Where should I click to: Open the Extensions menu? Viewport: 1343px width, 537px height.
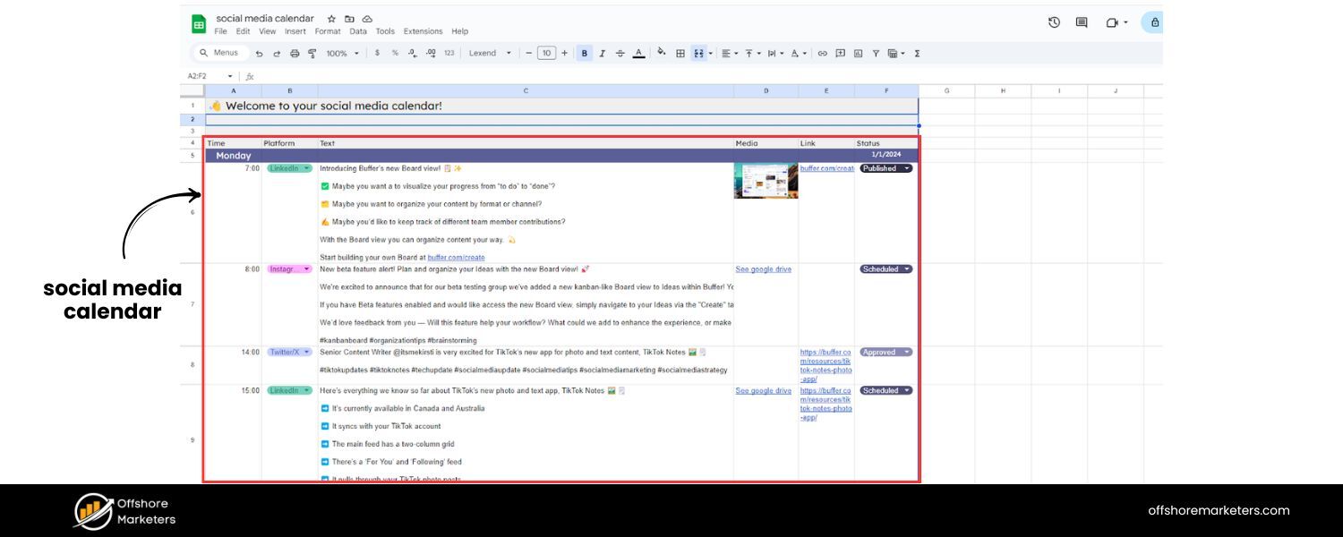click(422, 30)
